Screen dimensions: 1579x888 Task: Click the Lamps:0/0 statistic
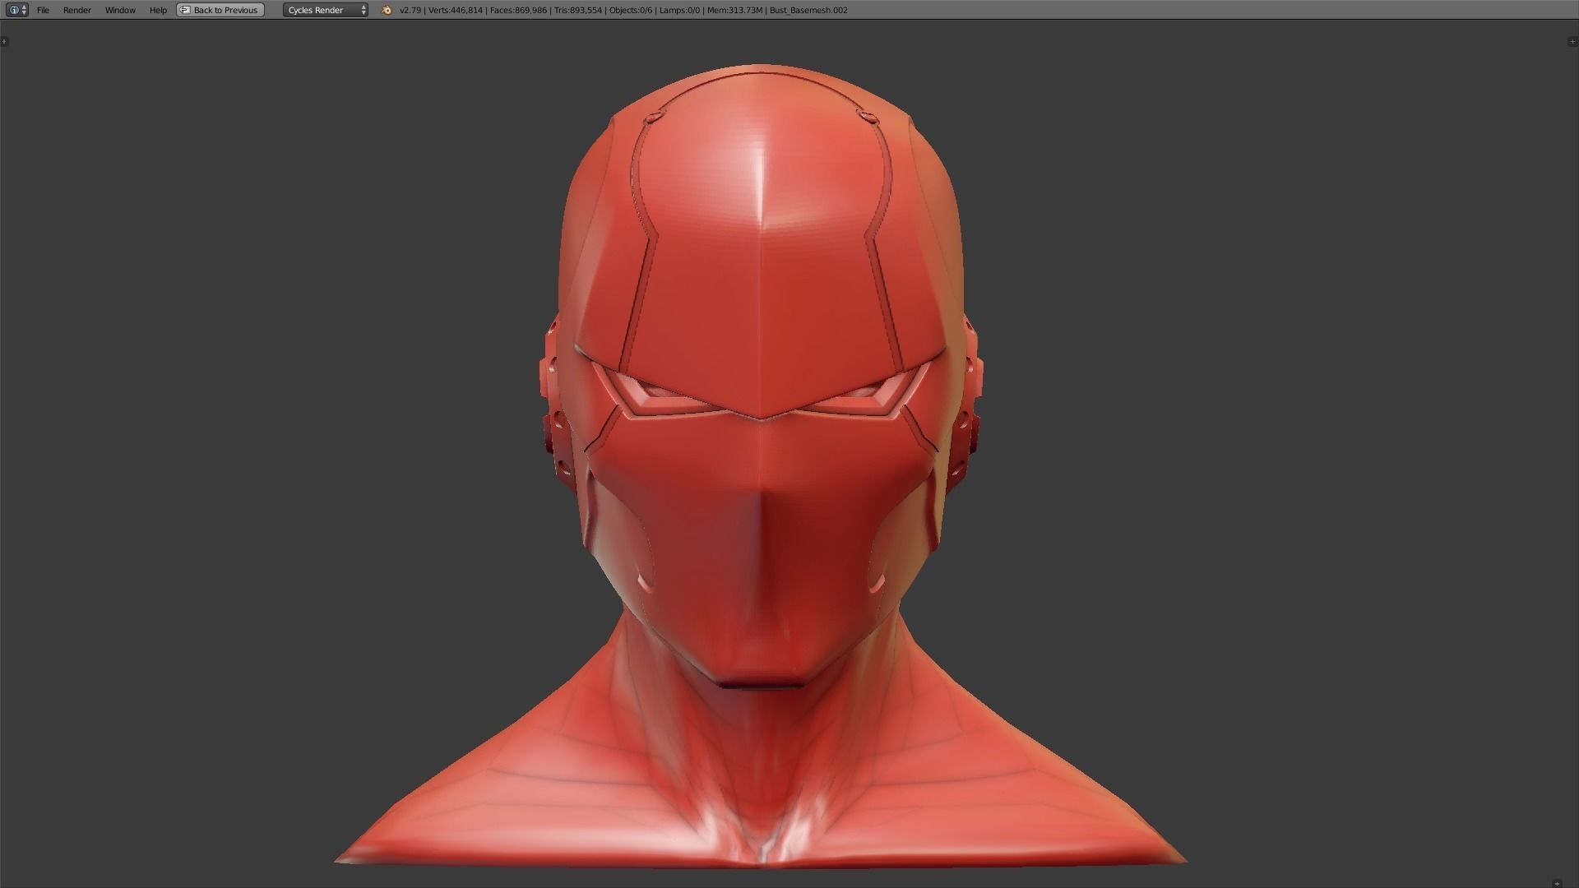click(679, 11)
